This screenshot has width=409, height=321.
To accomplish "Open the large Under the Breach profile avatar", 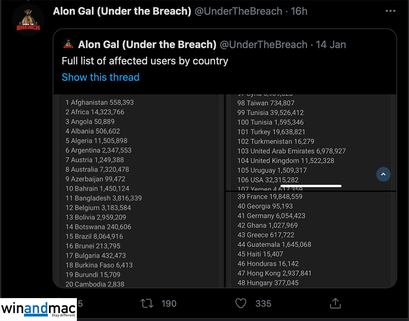I will (28, 21).
